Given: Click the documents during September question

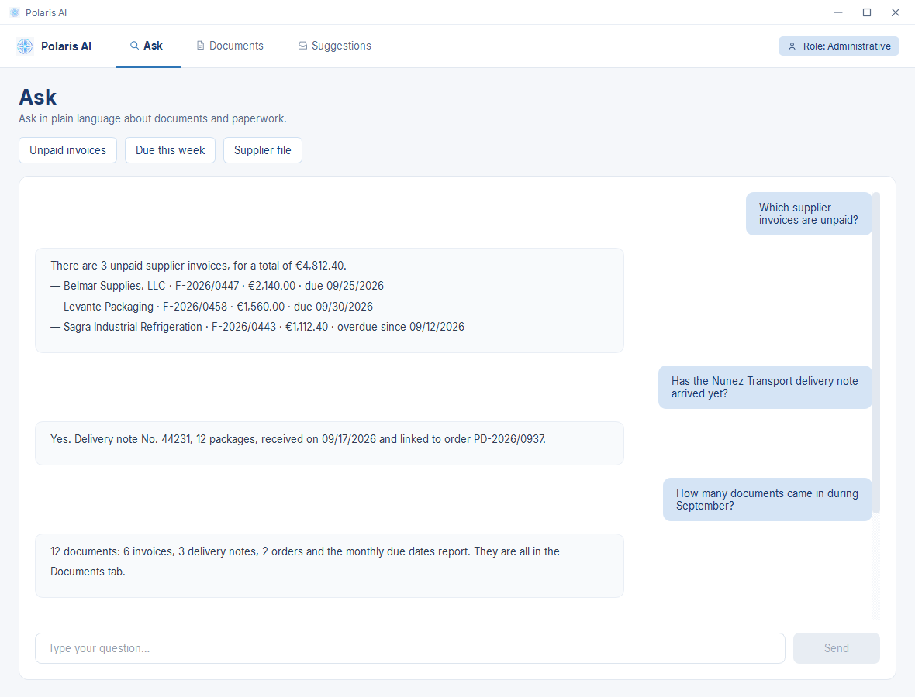Looking at the screenshot, I should [x=768, y=500].
